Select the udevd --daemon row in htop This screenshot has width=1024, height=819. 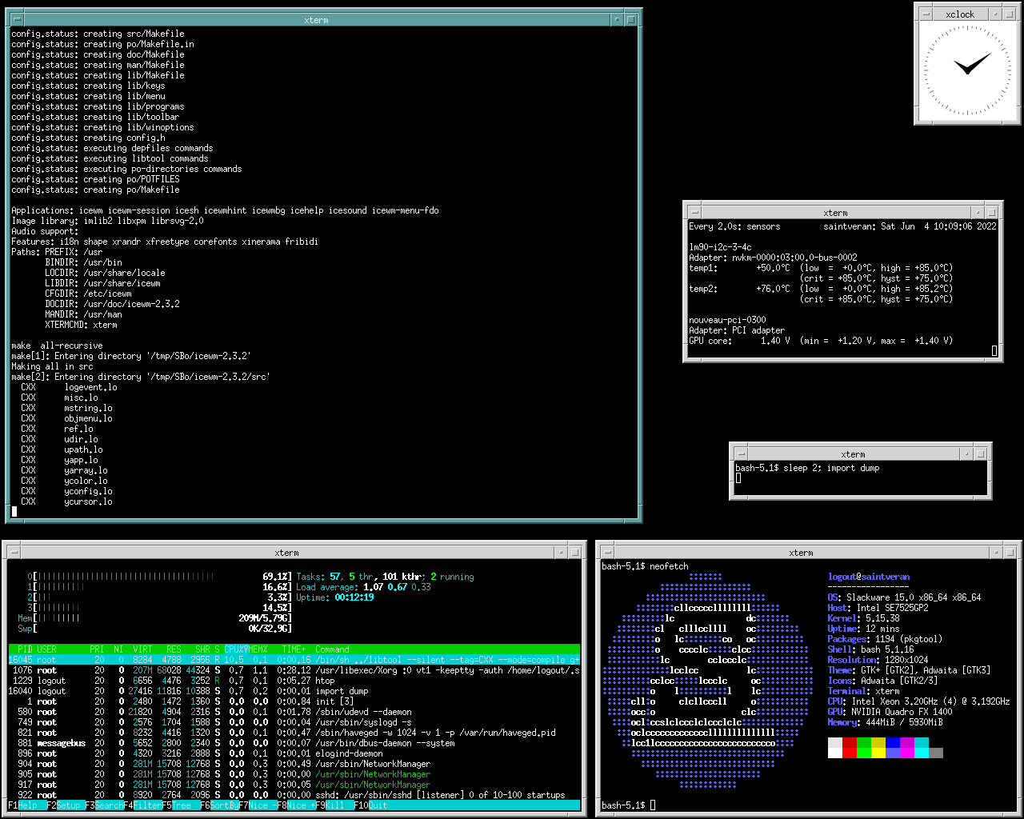294,712
